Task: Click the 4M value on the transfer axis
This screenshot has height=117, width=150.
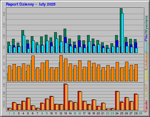Action: click(x=4, y=85)
